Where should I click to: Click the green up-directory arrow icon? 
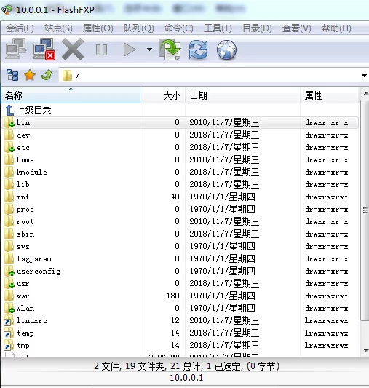47,75
